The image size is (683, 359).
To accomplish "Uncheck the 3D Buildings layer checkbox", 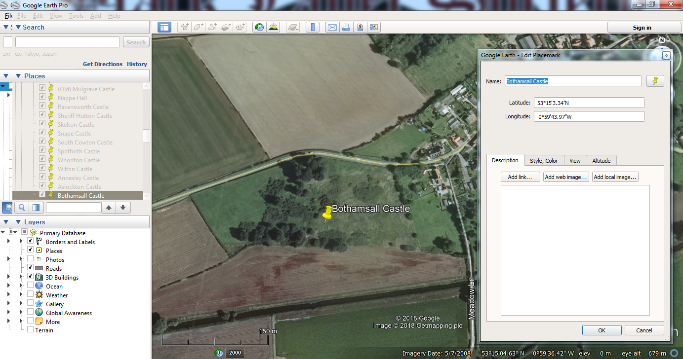I will 31,277.
